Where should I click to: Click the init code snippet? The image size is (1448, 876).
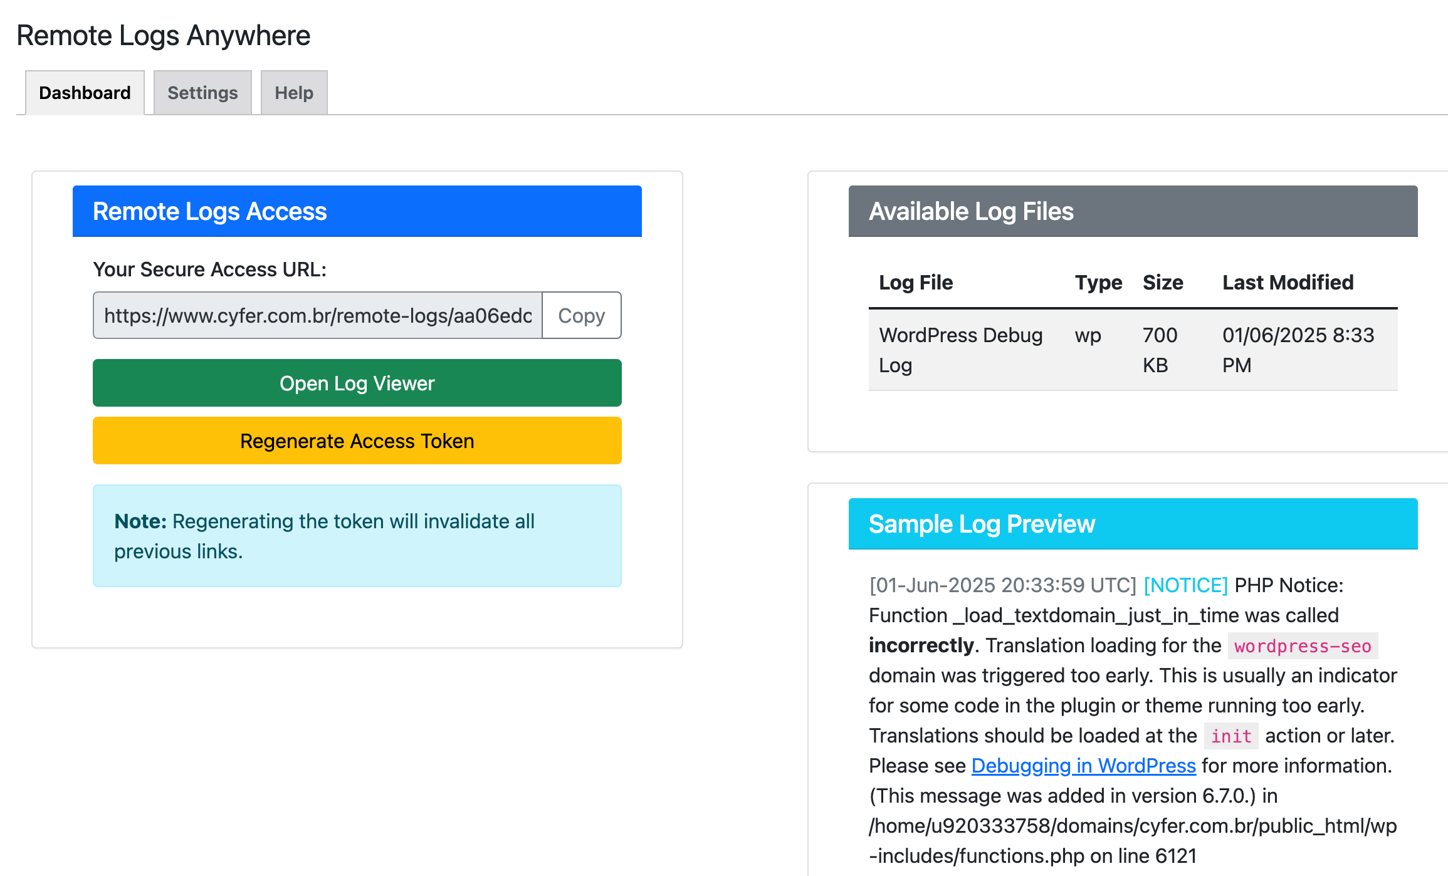point(1231,736)
